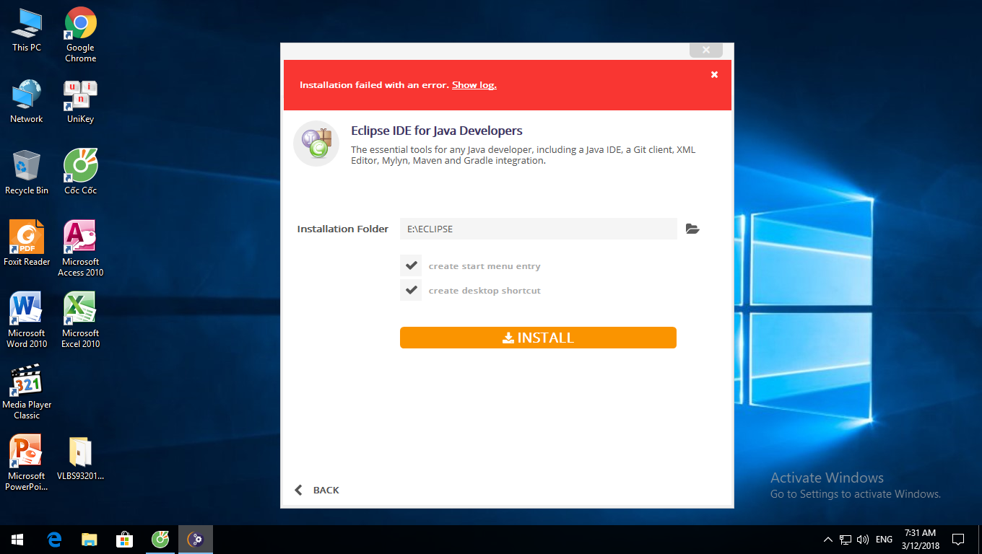Open the Action Center notifications
Viewport: 982px width, 554px height.
958,539
